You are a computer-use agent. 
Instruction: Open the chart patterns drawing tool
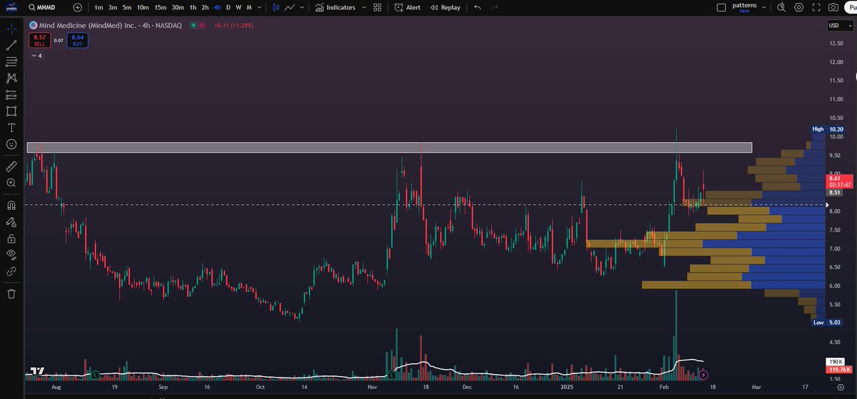11,78
